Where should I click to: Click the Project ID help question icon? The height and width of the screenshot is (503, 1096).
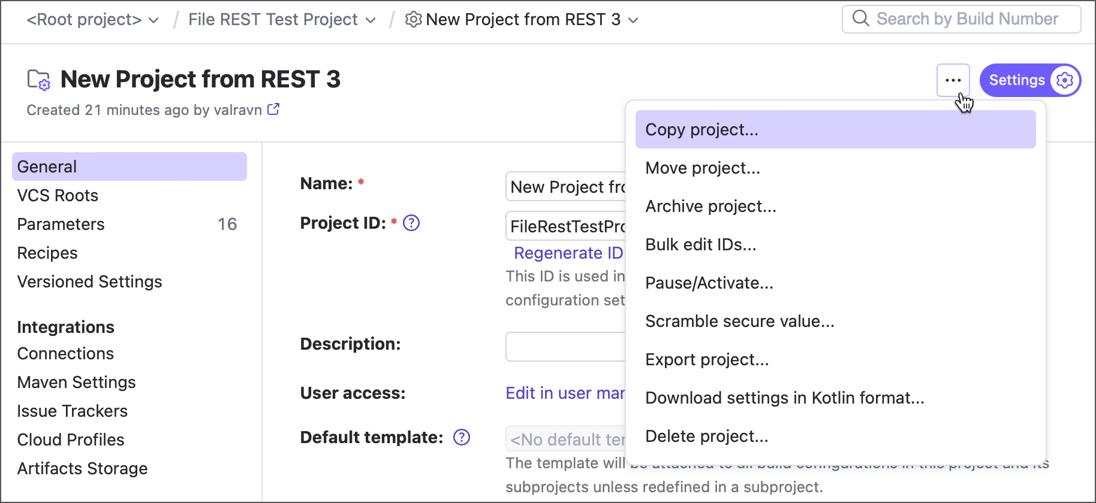[x=411, y=223]
